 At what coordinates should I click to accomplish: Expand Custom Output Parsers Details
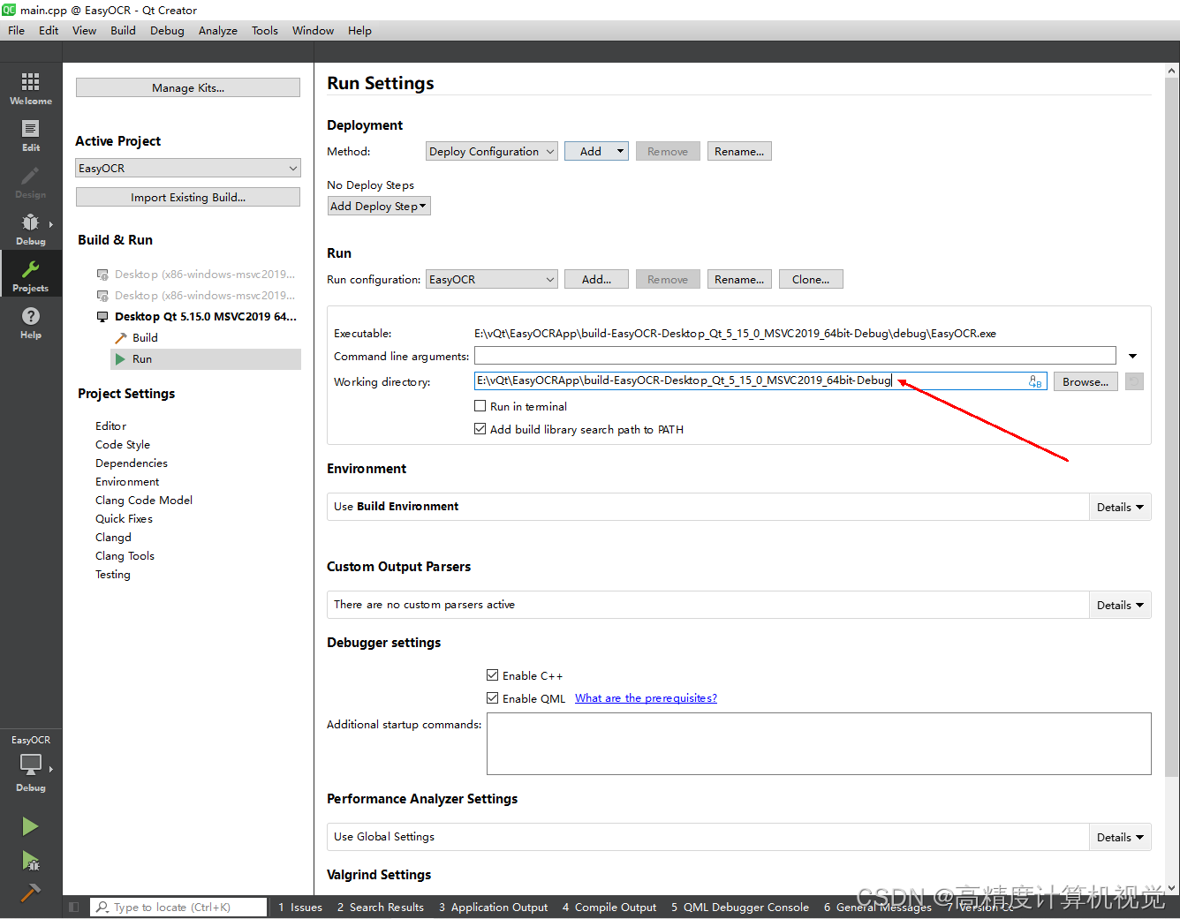1120,605
